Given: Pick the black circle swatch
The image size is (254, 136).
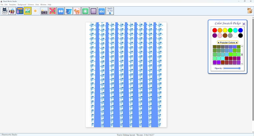Looking at the screenshot, I should (241, 36).
